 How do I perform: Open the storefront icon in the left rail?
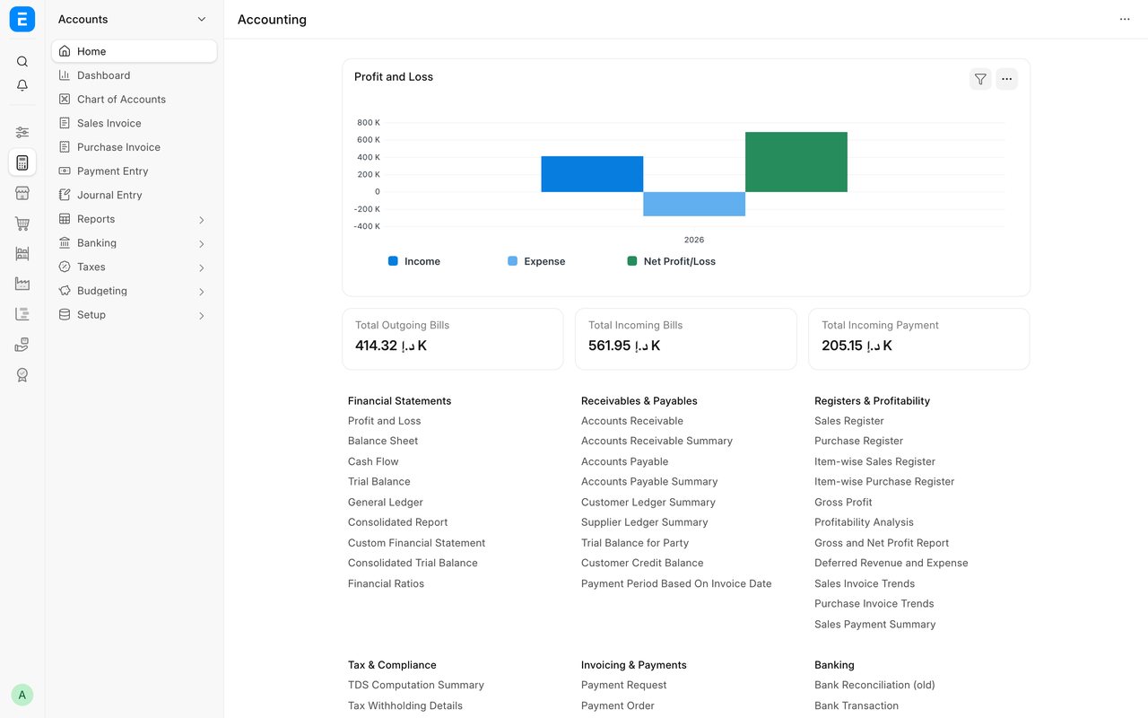click(x=22, y=193)
